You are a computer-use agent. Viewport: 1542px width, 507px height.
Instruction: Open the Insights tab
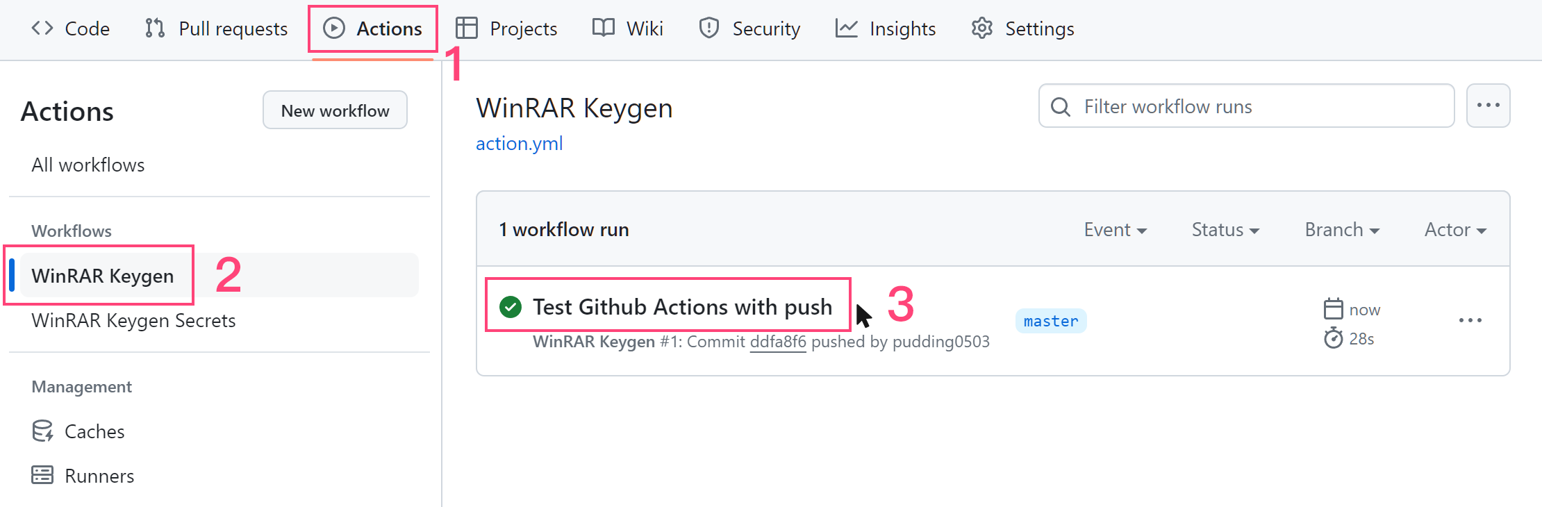click(x=886, y=28)
